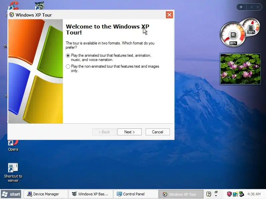Click the Windows XP Tour taskbar button

[x=181, y=194]
